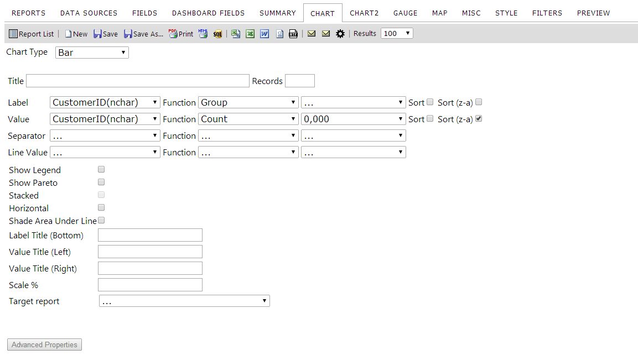
Task: Export report to XML file icon
Action: 279,34
